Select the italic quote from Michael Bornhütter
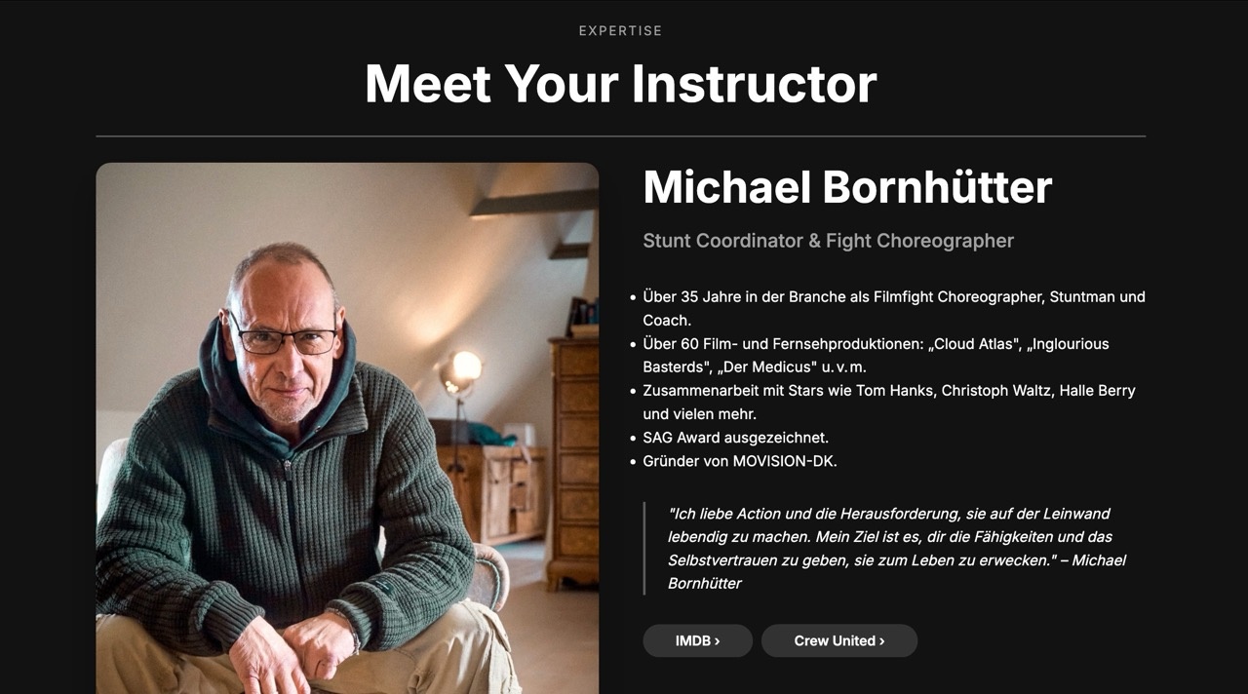The image size is (1248, 694). pos(893,548)
